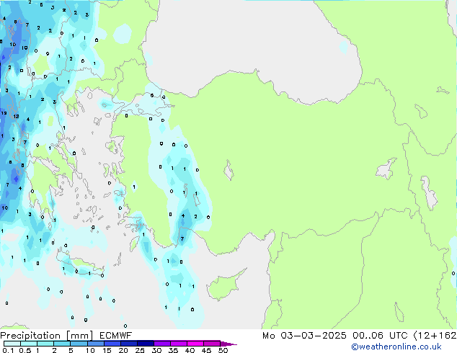Click the legend arrow above 50 mm
The image size is (457, 353).
click(228, 344)
